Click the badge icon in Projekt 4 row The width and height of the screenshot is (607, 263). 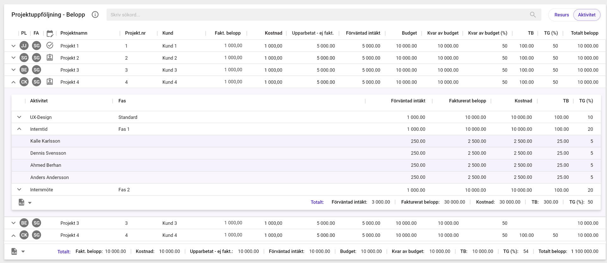(x=50, y=82)
